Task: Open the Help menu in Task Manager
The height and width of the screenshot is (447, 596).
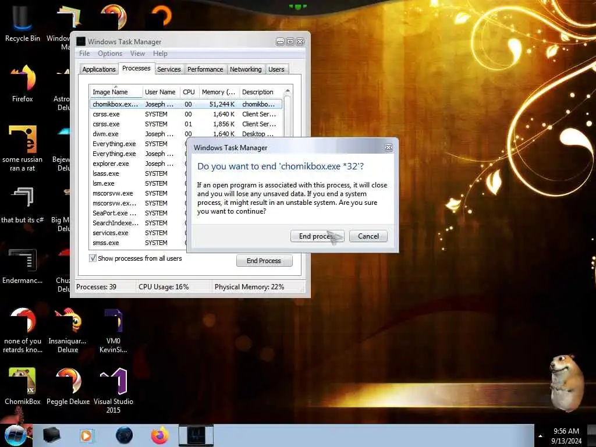Action: tap(160, 54)
